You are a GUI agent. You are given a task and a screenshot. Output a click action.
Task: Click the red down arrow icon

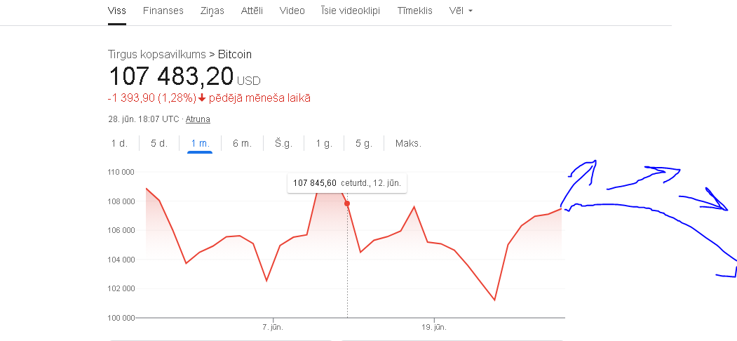[x=202, y=98]
